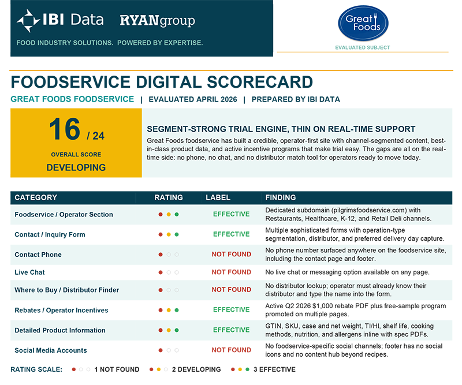The width and height of the screenshot is (462, 385).
Task: Click rating dots for Contact / Inquiry Form
Action: click(x=169, y=234)
